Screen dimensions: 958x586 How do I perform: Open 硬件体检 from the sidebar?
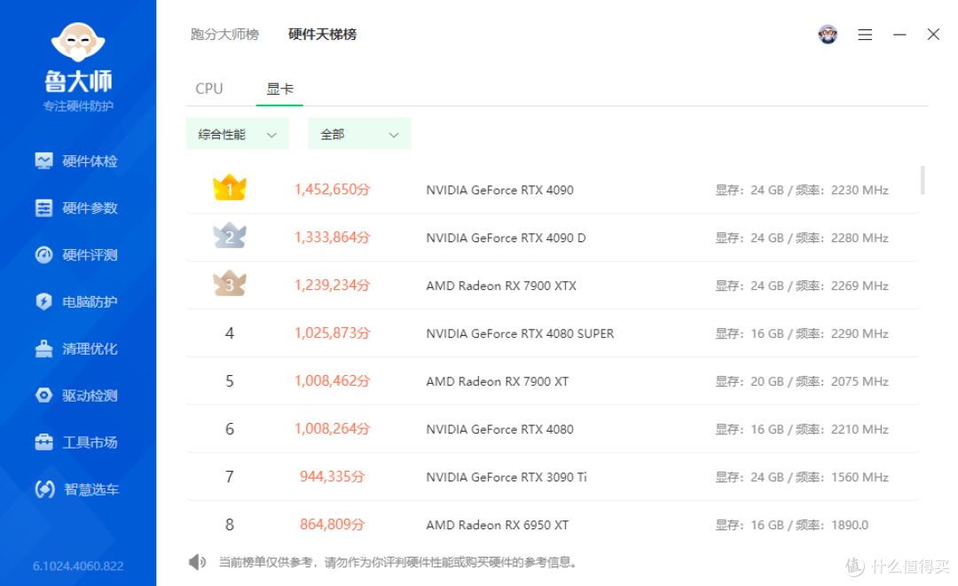76,161
